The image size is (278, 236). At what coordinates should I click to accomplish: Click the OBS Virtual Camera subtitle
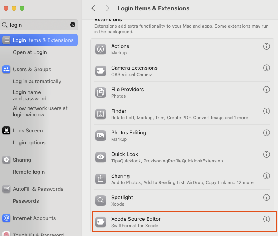(132, 75)
